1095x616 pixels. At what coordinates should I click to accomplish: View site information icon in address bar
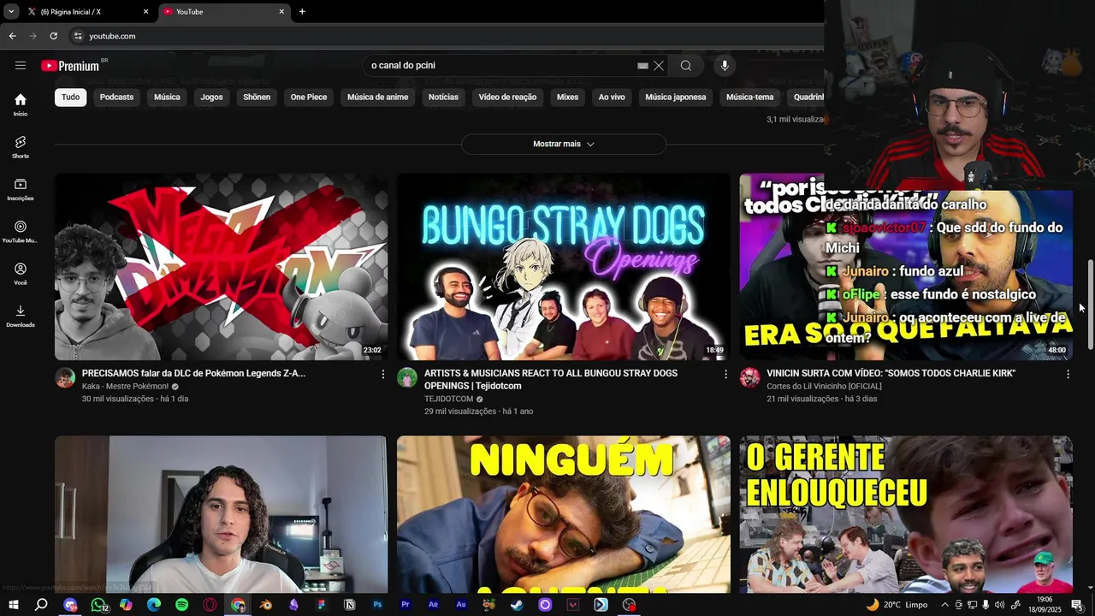click(x=77, y=36)
